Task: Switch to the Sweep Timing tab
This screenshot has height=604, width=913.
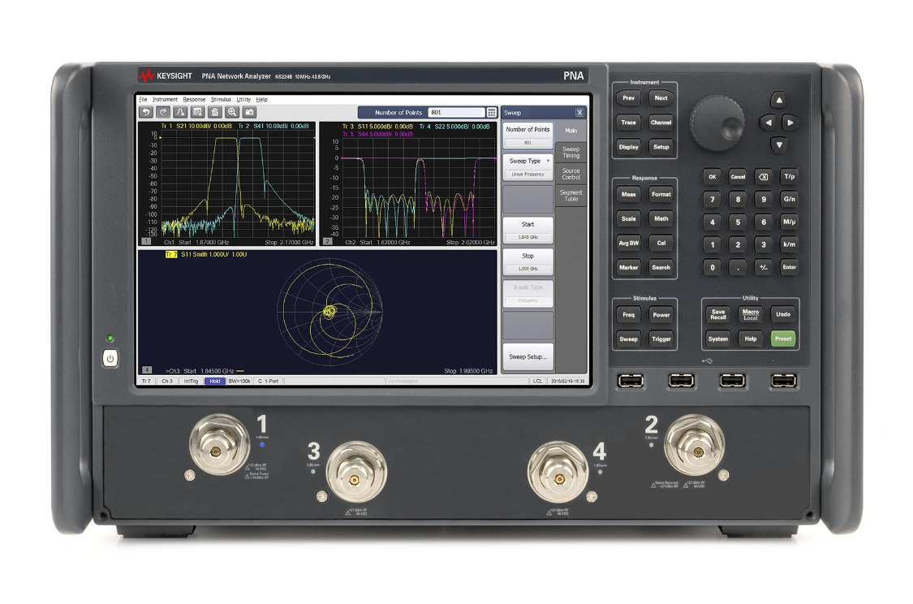Action: pyautogui.click(x=571, y=153)
